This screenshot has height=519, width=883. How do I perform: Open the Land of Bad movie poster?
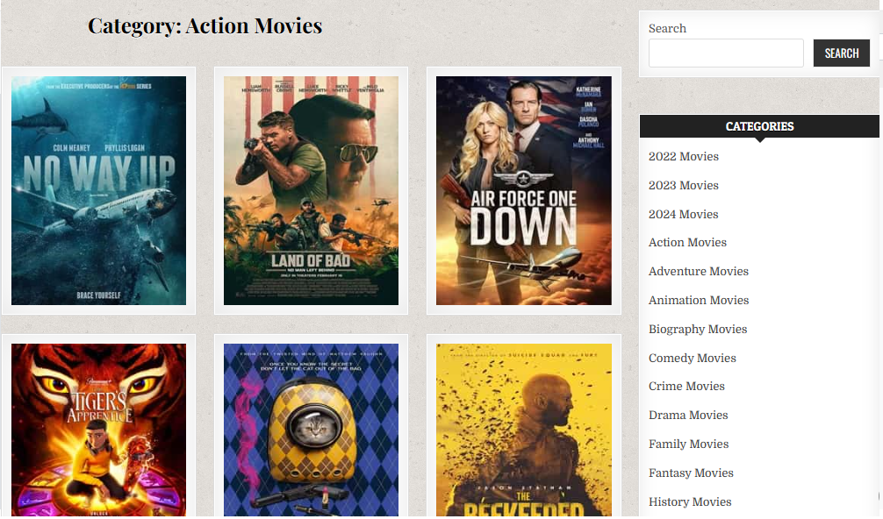tap(311, 190)
